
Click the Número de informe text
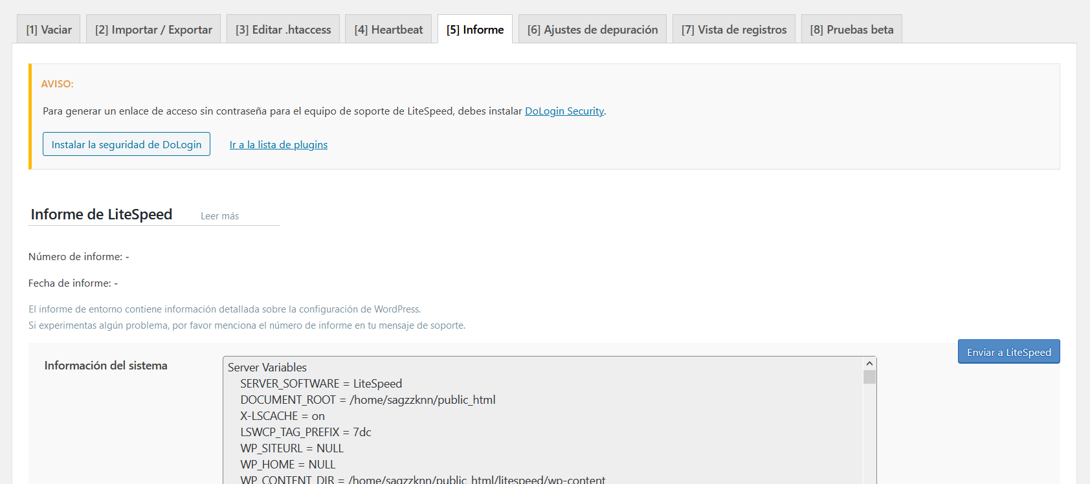pyautogui.click(x=78, y=257)
